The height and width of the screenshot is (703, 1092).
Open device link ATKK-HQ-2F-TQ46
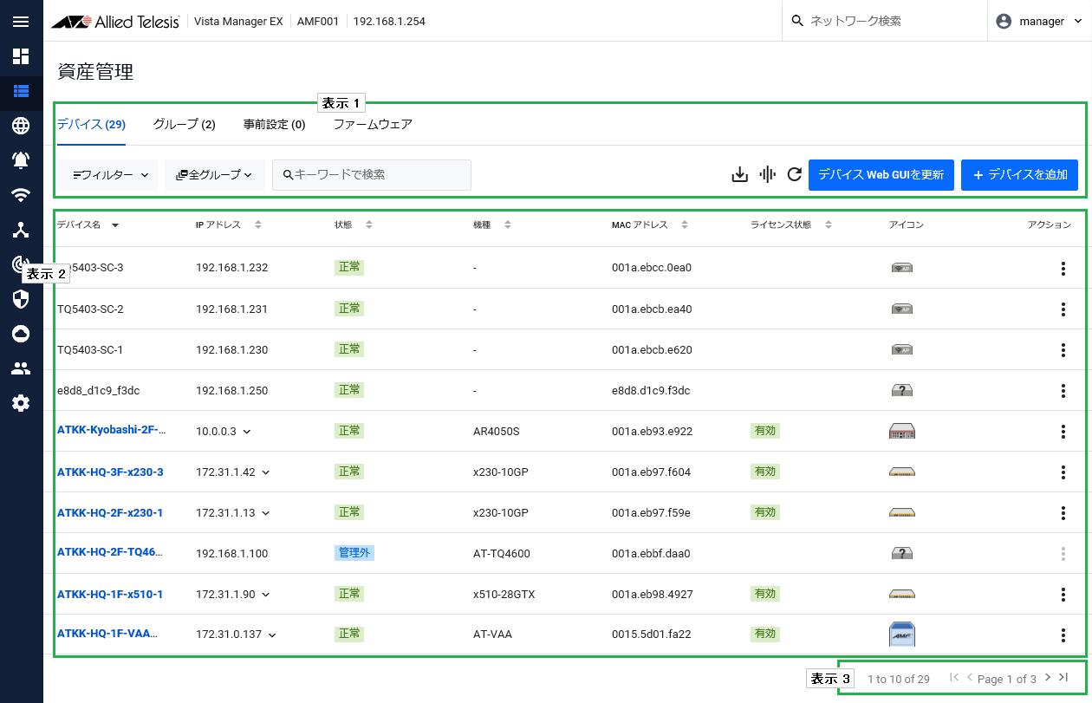coord(110,552)
